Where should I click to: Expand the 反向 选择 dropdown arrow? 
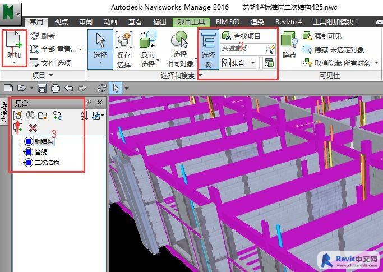(x=158, y=60)
